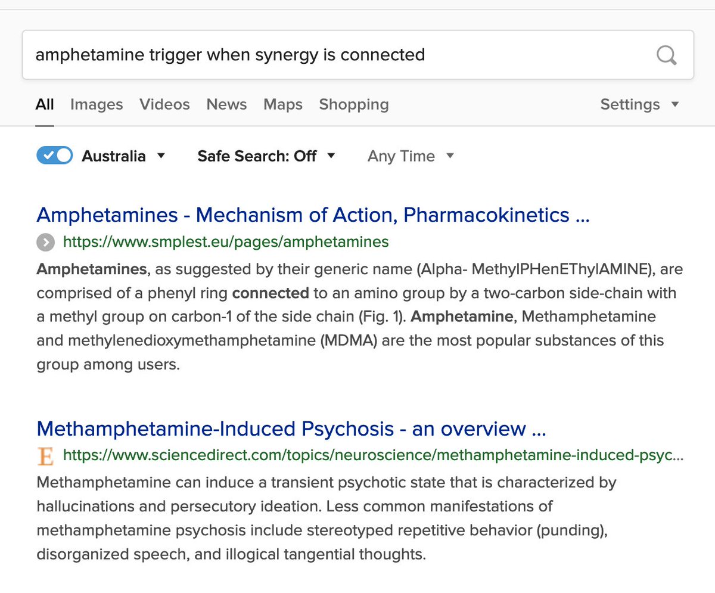Switch to the Maps tab
Image resolution: width=715 pixels, height=593 pixels.
coord(283,104)
